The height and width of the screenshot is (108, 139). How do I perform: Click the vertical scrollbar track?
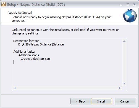tap(124, 62)
